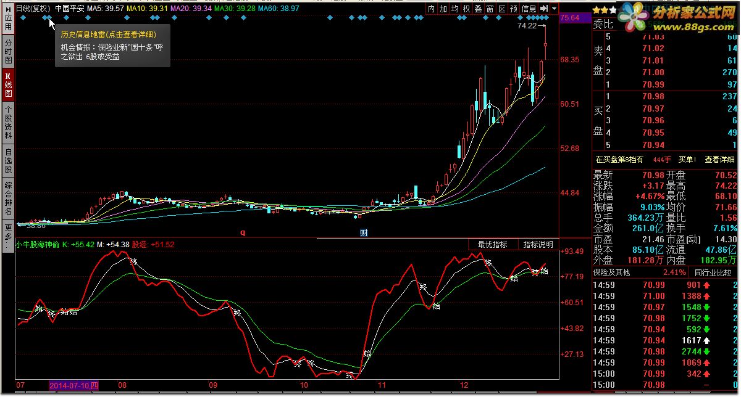
Task: Click the 小牛股海神偷 indicator name
Action: [x=38, y=245]
